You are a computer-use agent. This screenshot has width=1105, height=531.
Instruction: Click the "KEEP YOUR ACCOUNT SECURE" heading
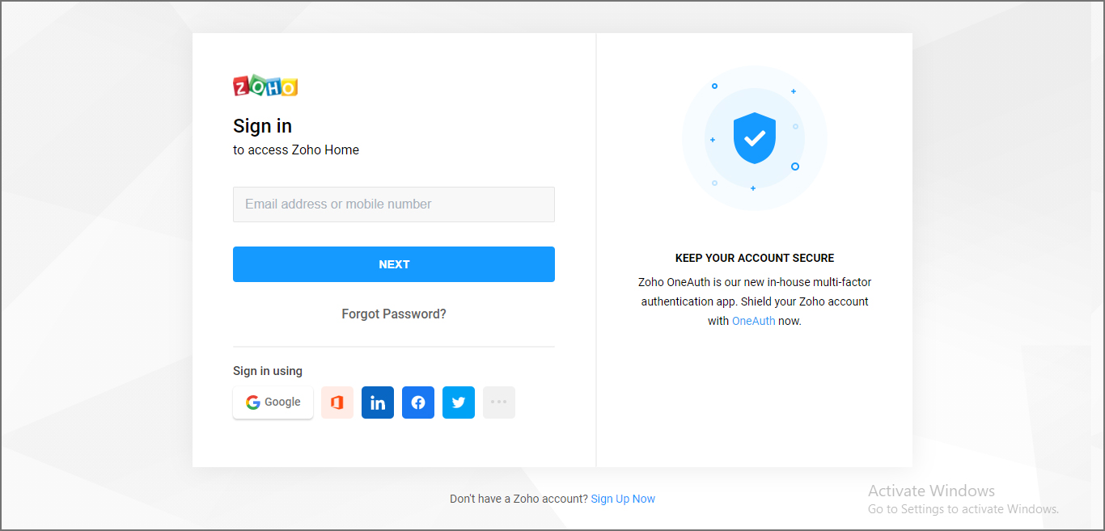click(755, 258)
